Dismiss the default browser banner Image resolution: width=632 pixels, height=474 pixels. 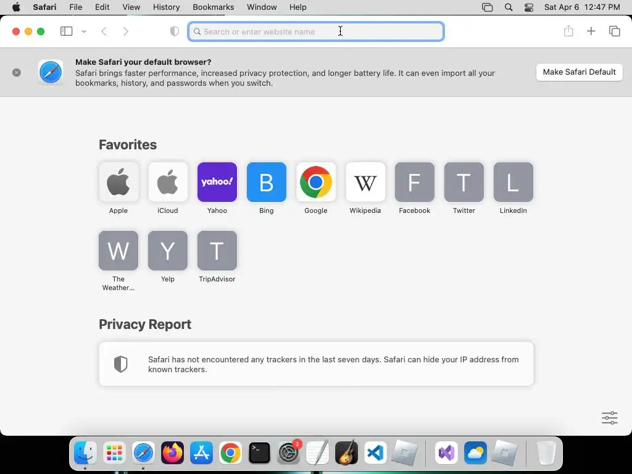[17, 73]
